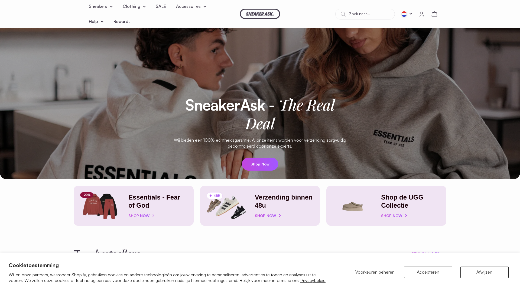520x292 pixels.
Task: Open the UGG slipper image
Action: click(352, 206)
